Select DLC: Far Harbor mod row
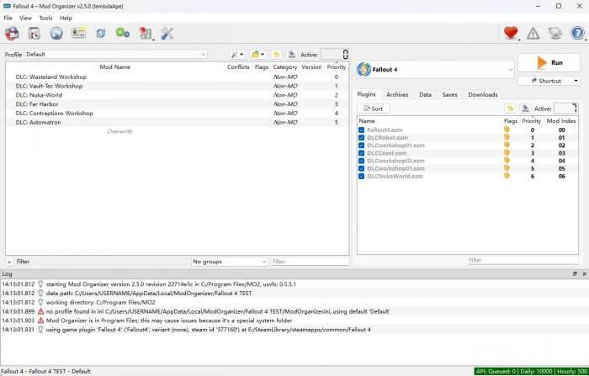The width and height of the screenshot is (589, 376). click(x=177, y=104)
